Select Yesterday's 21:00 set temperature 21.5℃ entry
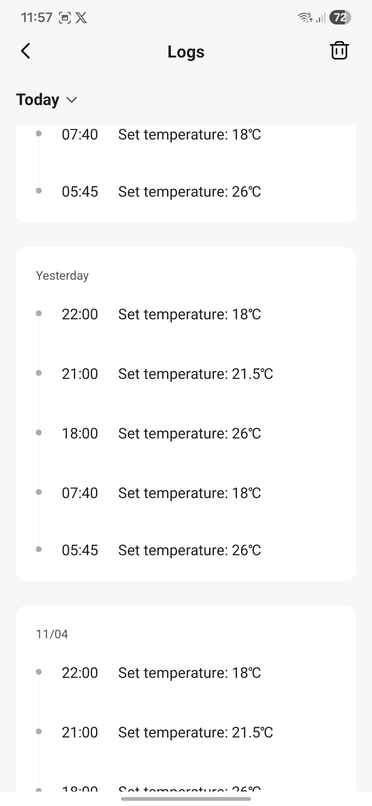Screen dimensions: 372x806 pos(167,374)
